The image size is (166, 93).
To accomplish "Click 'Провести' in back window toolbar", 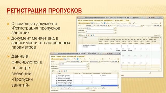I will click(x=97, y=23).
